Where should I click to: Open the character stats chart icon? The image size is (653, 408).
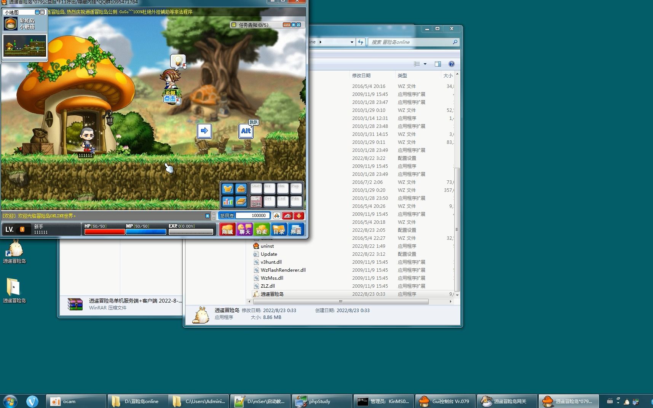click(x=228, y=202)
